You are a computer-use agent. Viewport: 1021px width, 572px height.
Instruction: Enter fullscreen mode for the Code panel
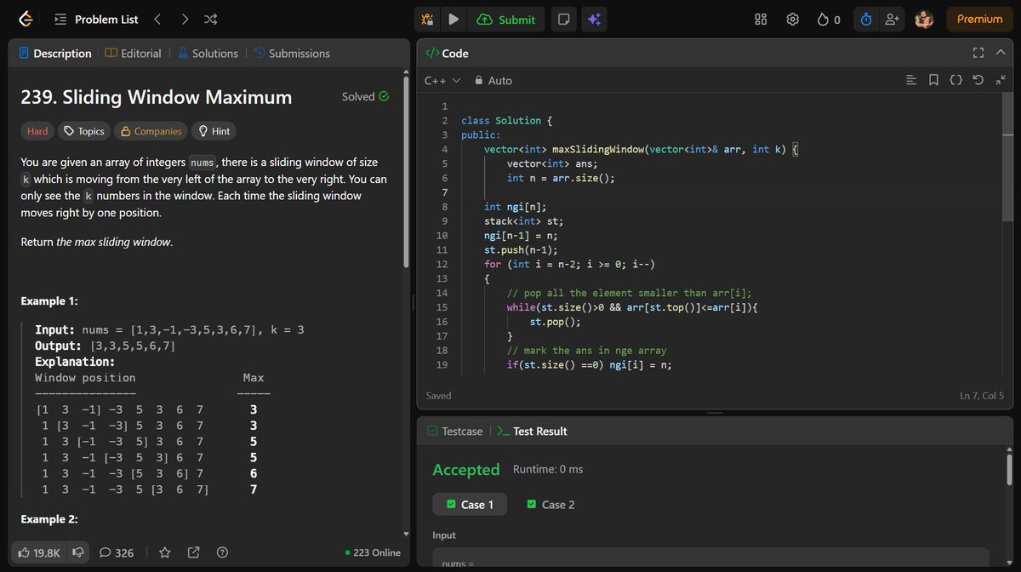pos(978,52)
